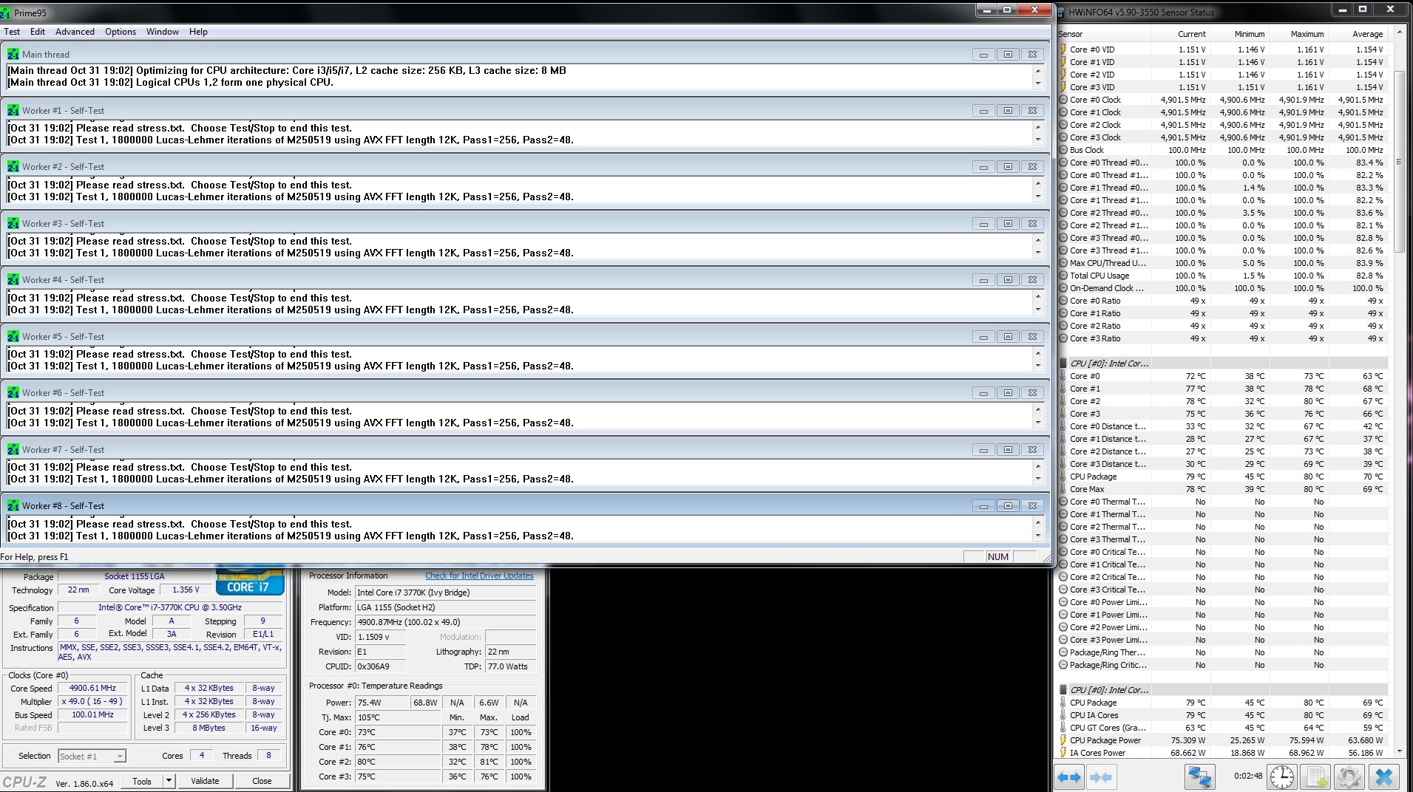Open the Tools dropdown arrow in CPU-Z
The height and width of the screenshot is (792, 1413).
pyautogui.click(x=169, y=781)
